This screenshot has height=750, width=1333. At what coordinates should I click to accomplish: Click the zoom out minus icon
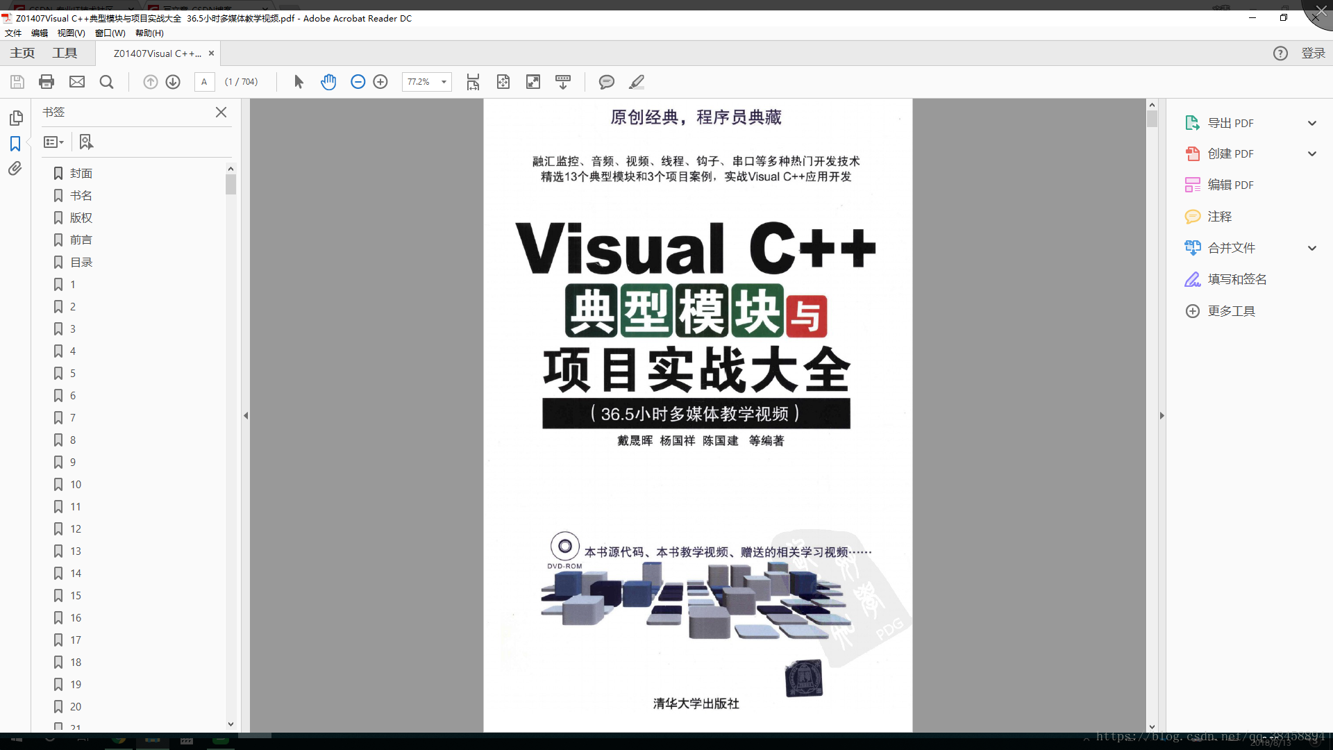(x=358, y=82)
